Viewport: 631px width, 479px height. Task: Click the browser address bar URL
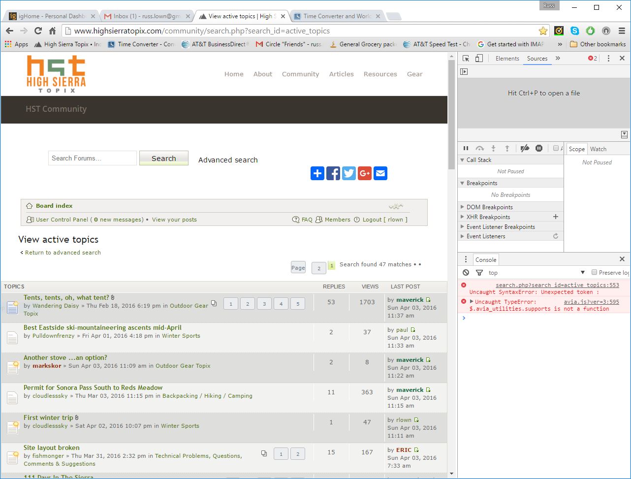(x=202, y=31)
